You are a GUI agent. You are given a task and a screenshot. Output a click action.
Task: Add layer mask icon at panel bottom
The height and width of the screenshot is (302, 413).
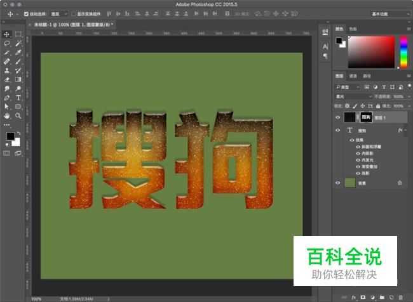[363, 298]
